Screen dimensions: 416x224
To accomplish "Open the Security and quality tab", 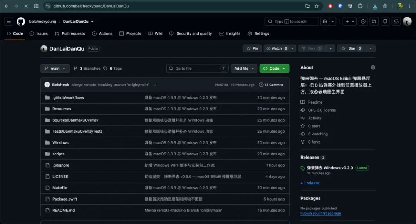I will pyautogui.click(x=191, y=33).
